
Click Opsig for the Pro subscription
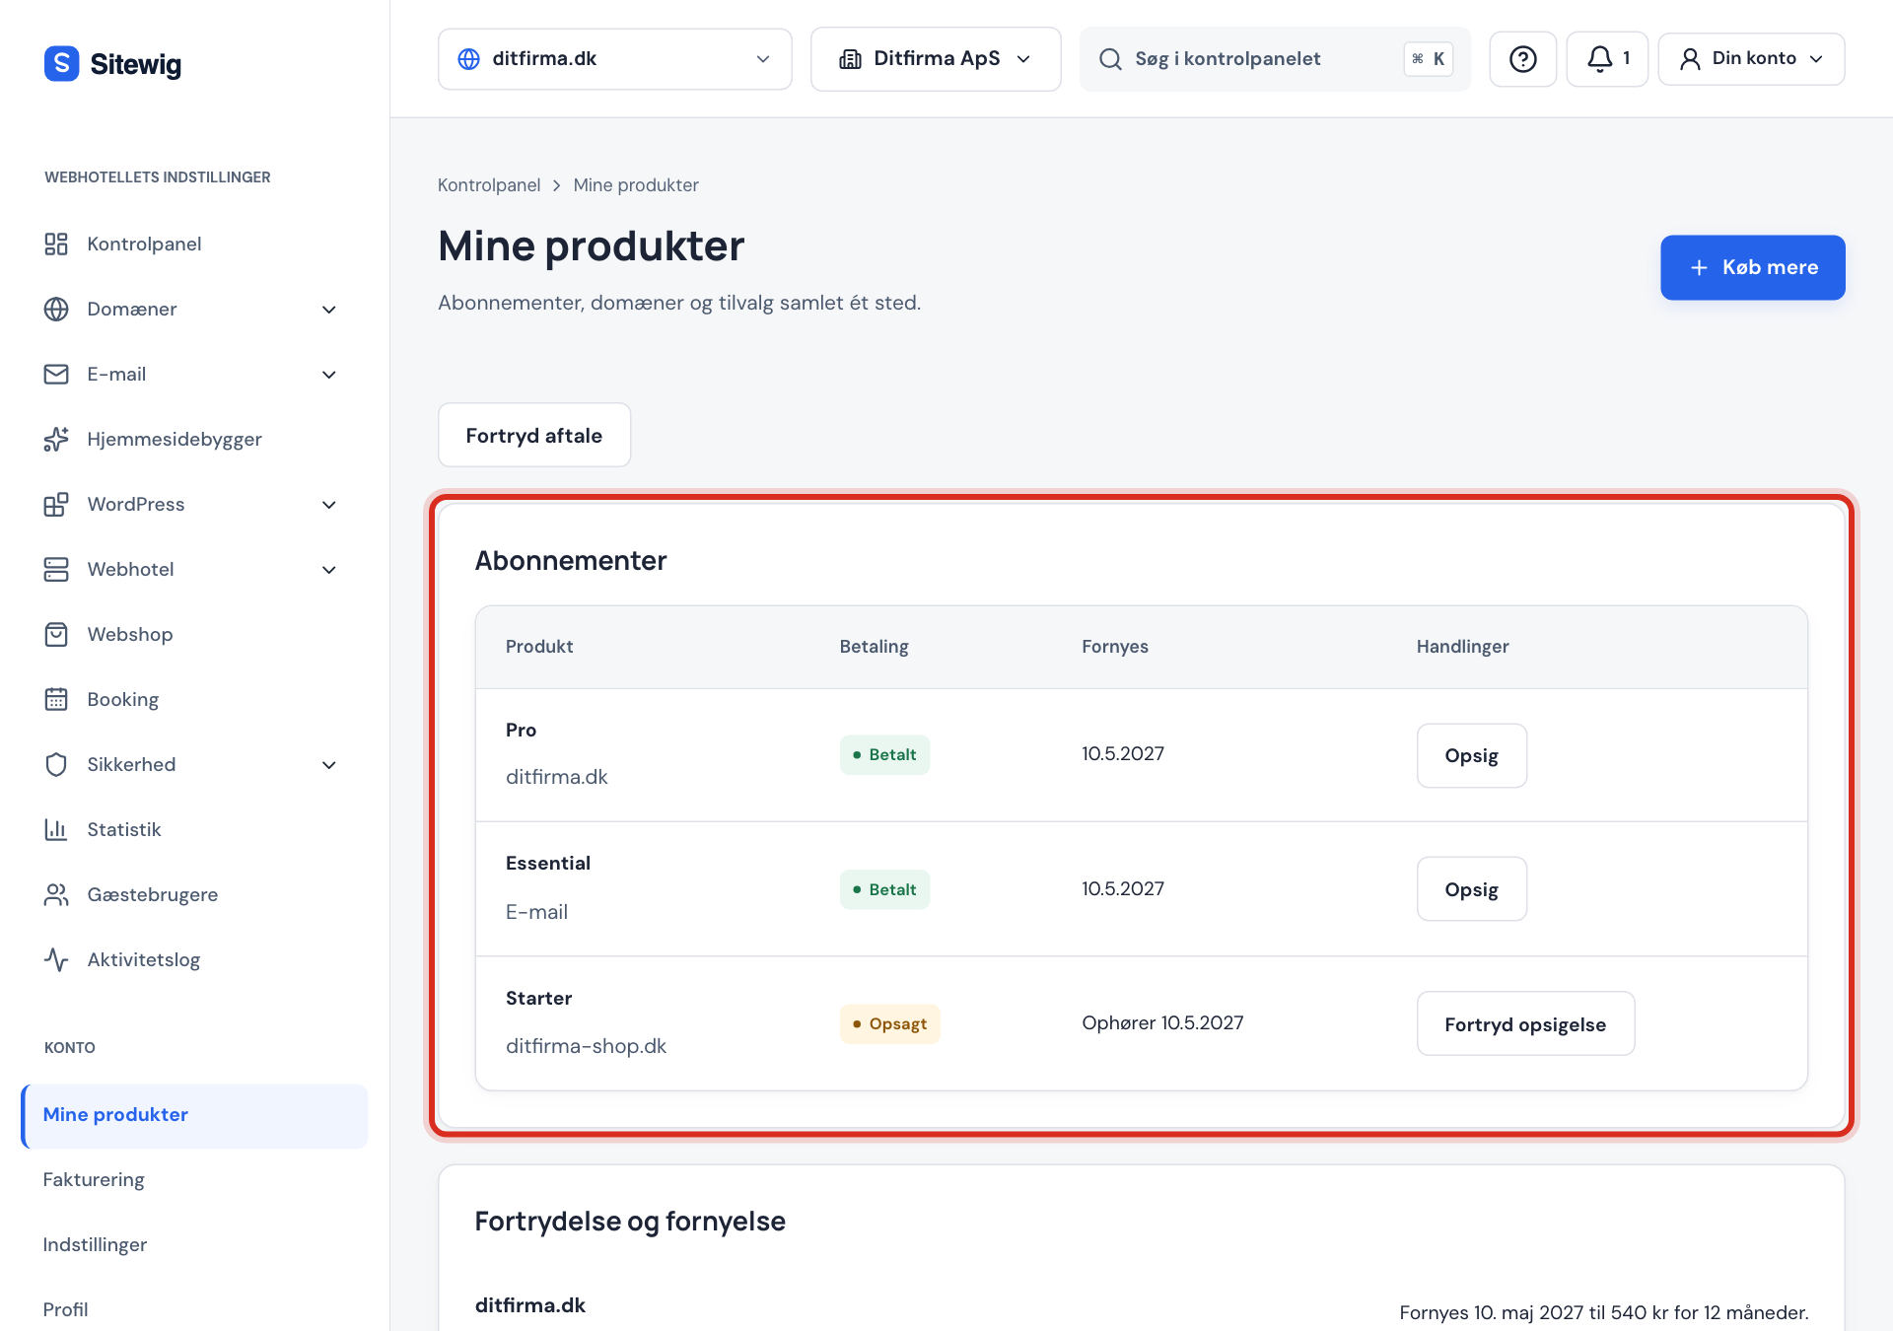coord(1471,755)
